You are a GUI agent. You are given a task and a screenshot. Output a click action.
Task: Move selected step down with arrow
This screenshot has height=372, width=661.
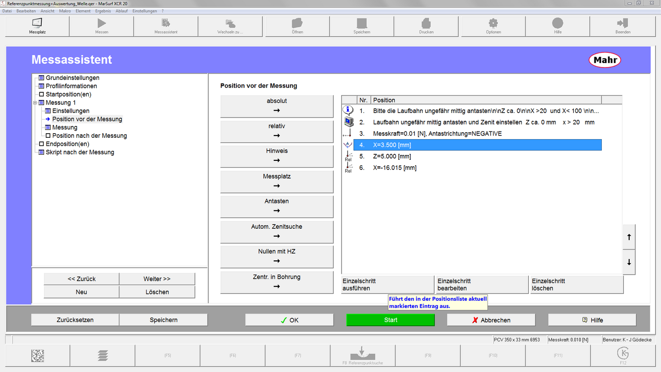point(629,263)
